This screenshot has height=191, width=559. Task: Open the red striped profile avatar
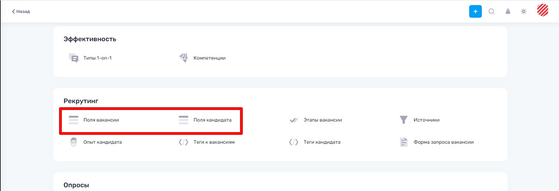[x=543, y=10]
